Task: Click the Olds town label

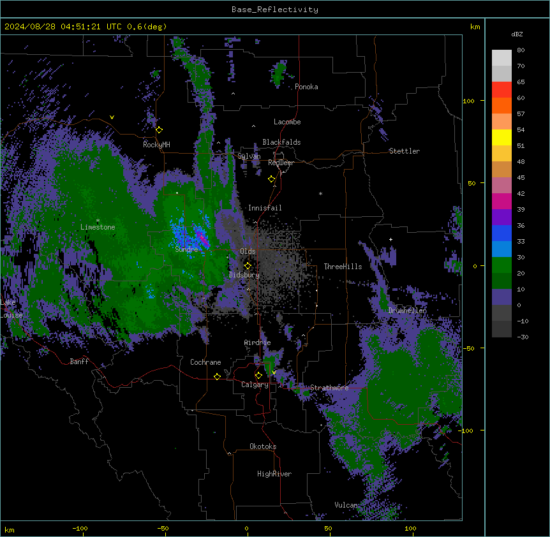Action: coord(248,251)
